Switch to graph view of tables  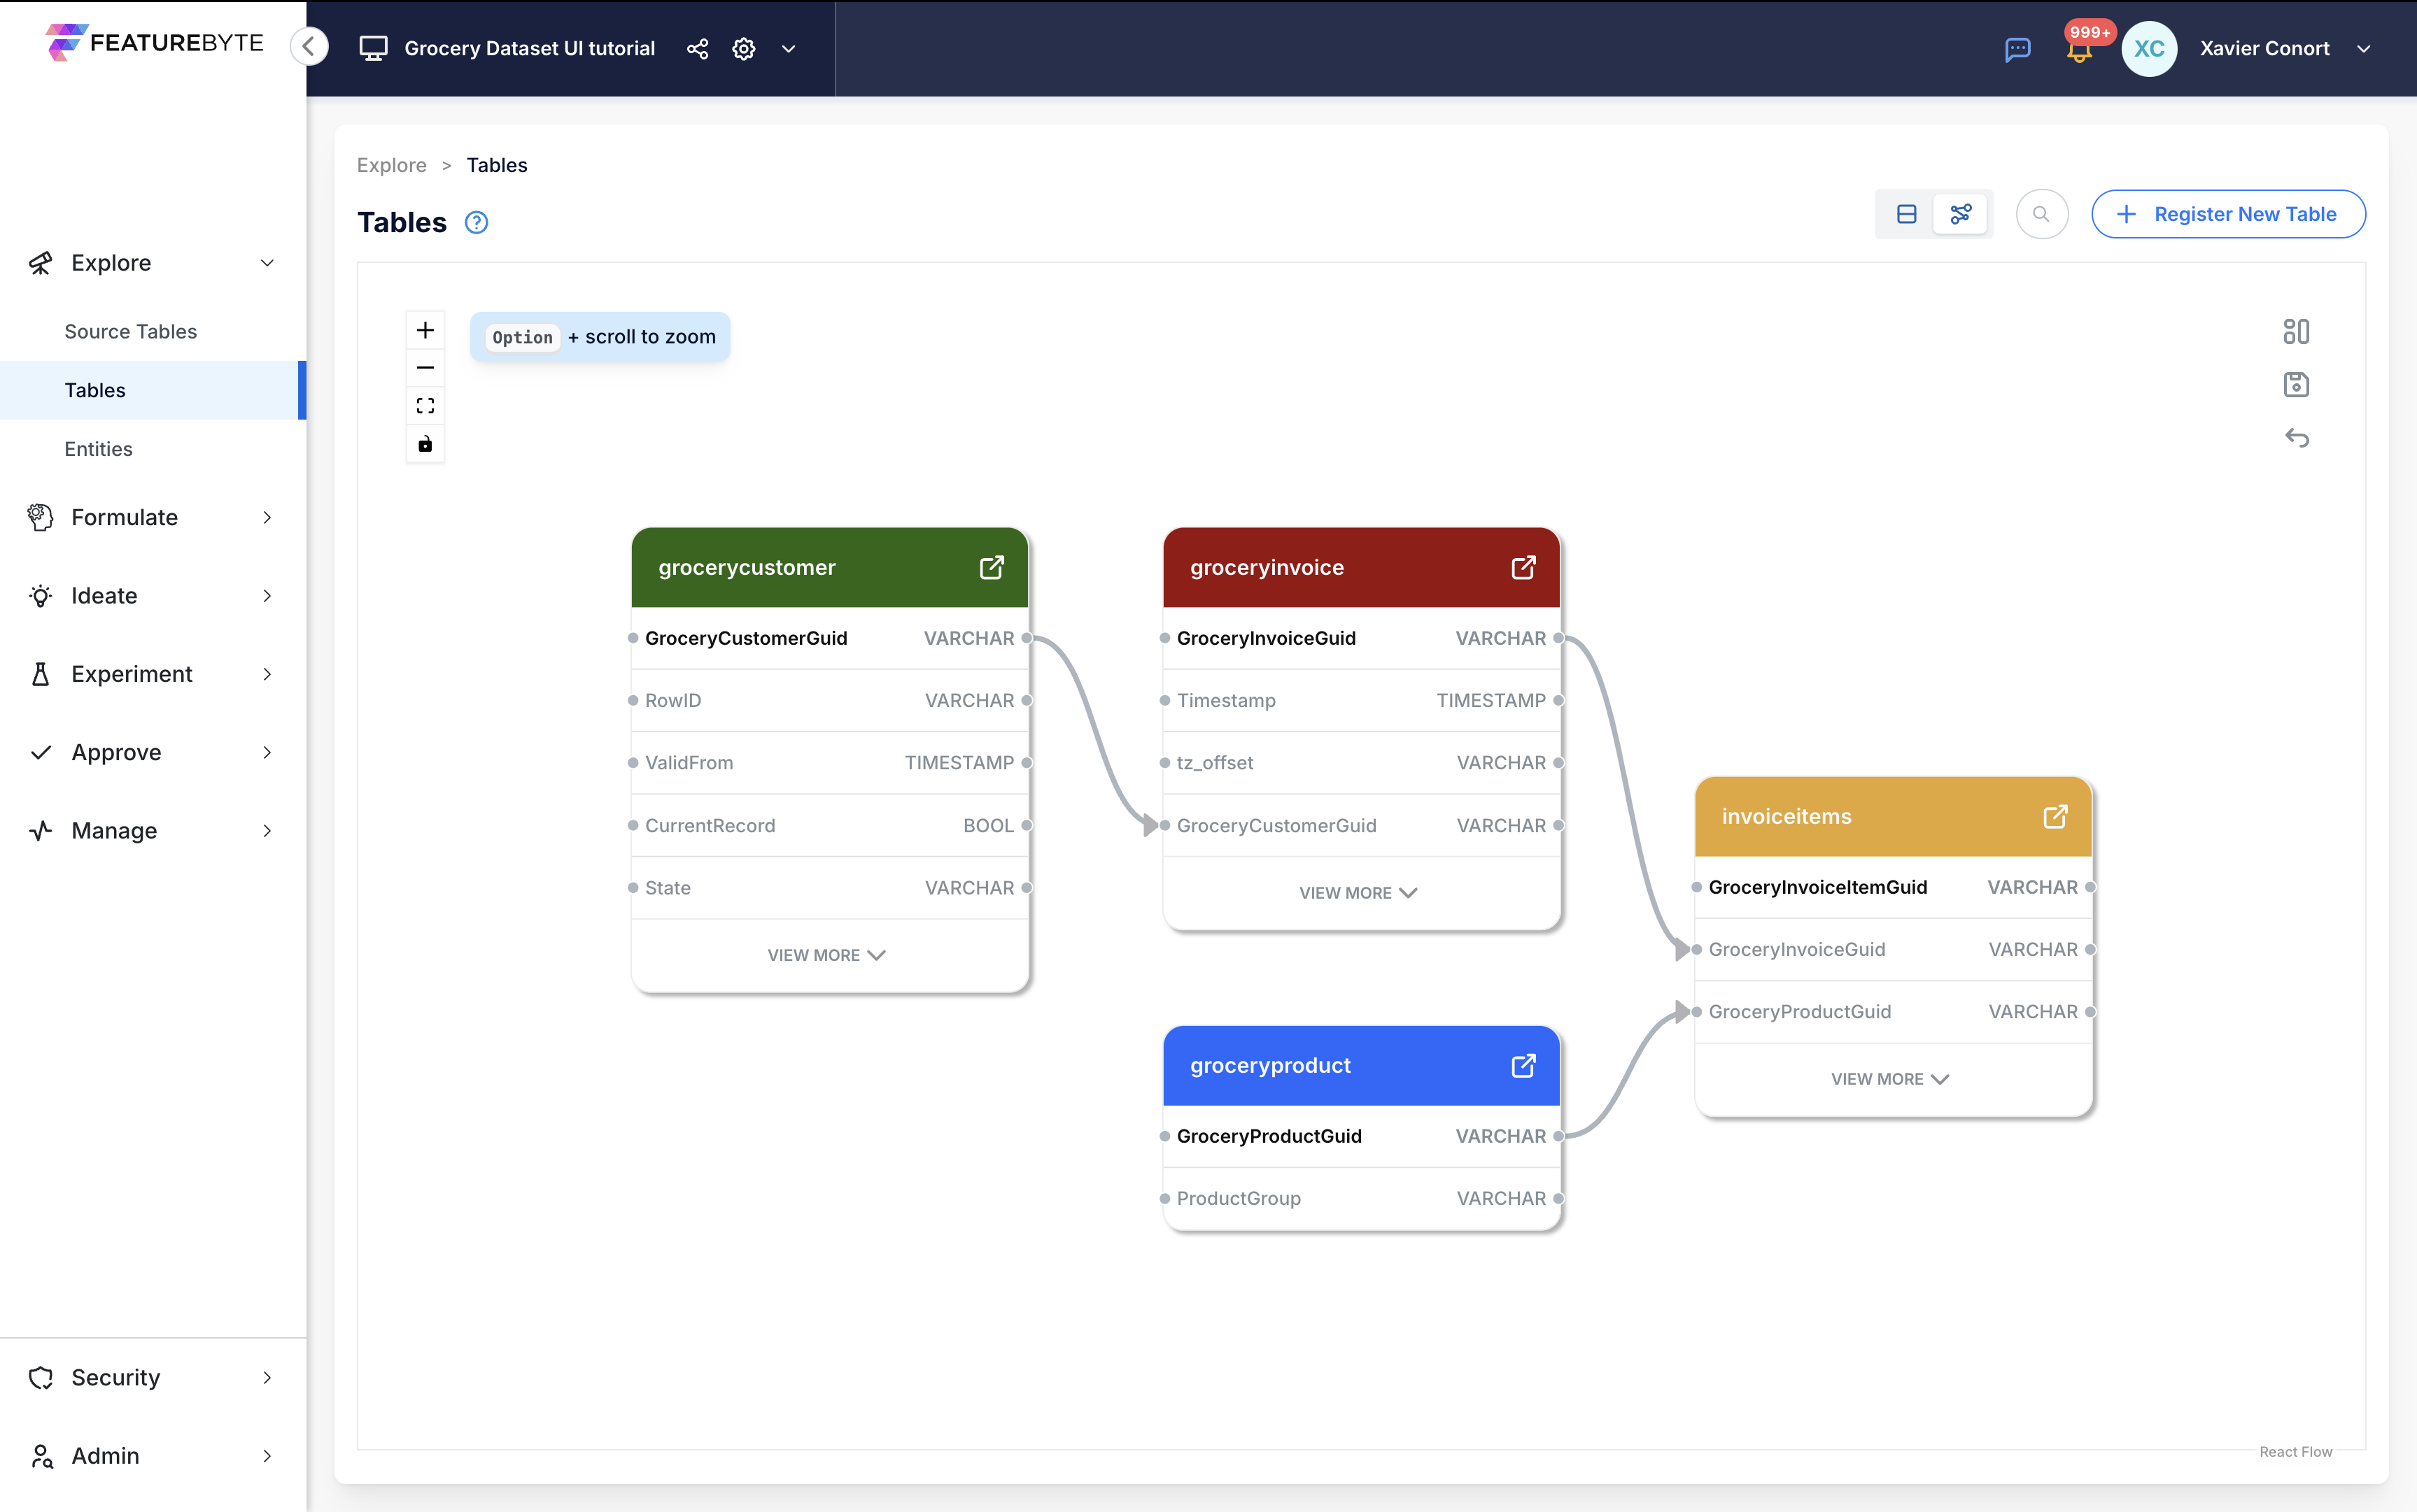pos(1960,214)
